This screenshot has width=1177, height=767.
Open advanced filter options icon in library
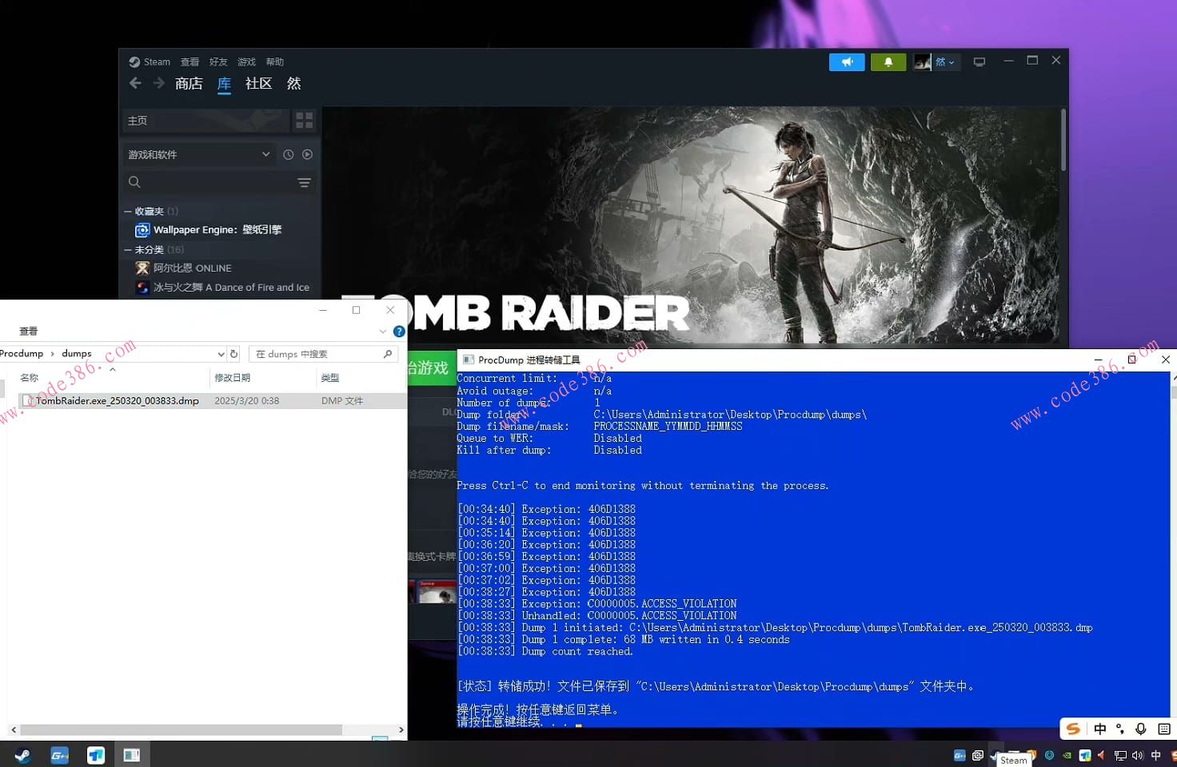pyautogui.click(x=304, y=182)
